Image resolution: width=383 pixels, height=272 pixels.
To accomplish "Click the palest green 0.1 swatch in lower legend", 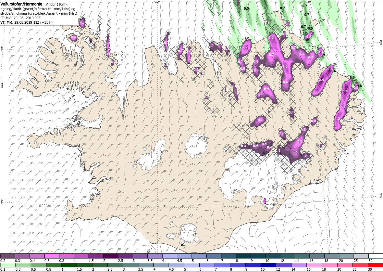I will (8, 266).
